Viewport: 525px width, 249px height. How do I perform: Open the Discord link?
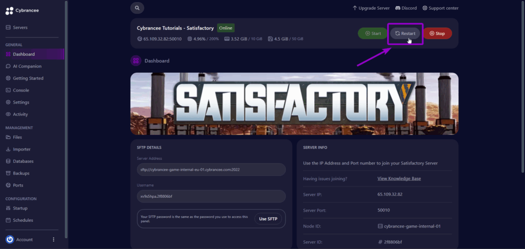tap(406, 8)
